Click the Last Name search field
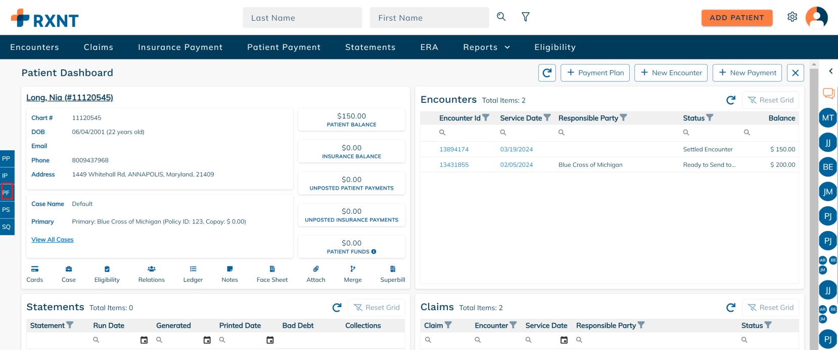 pyautogui.click(x=302, y=18)
